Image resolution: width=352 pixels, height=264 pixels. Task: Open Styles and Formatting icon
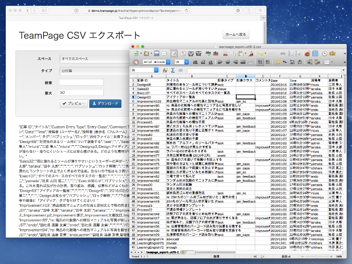[136, 62]
